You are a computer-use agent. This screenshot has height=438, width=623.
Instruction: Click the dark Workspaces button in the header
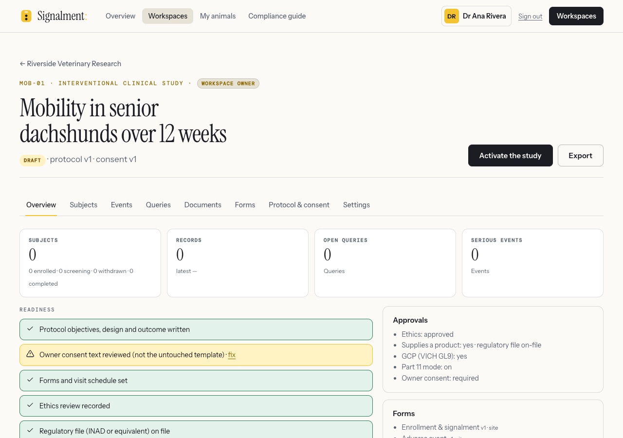(576, 16)
